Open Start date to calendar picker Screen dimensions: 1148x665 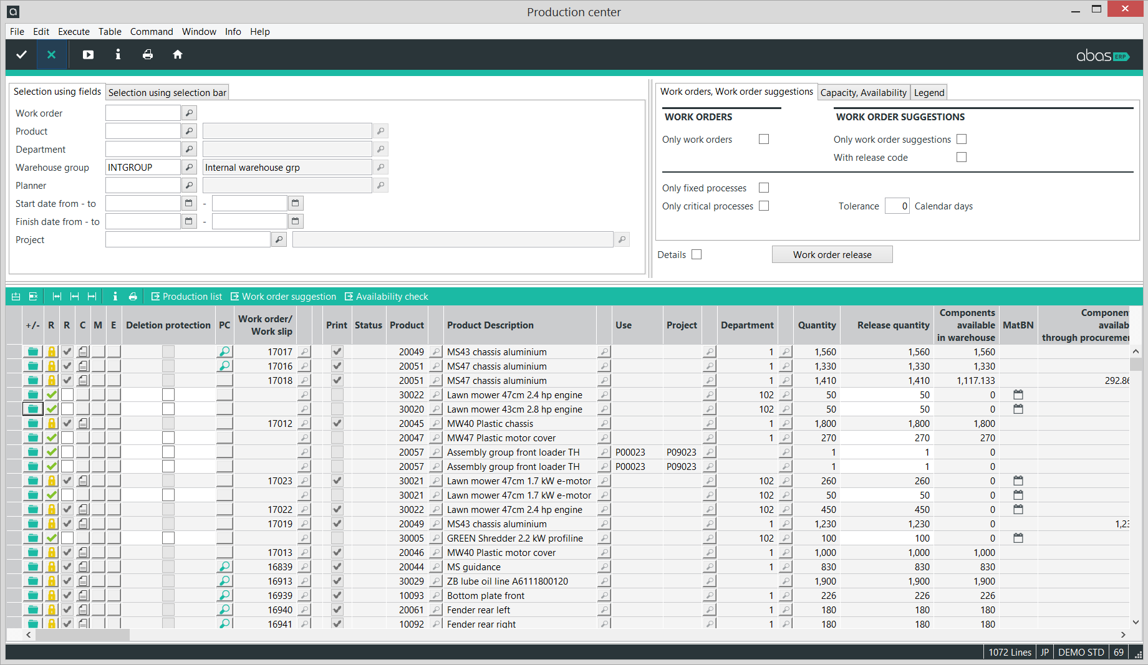coord(296,203)
